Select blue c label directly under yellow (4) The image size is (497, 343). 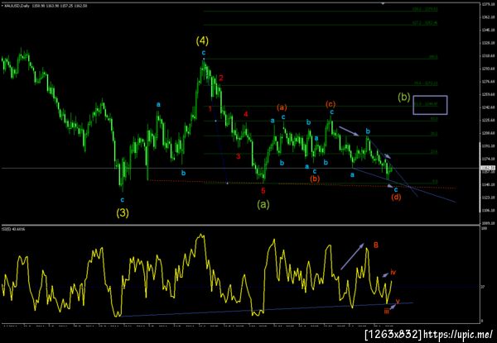204,53
